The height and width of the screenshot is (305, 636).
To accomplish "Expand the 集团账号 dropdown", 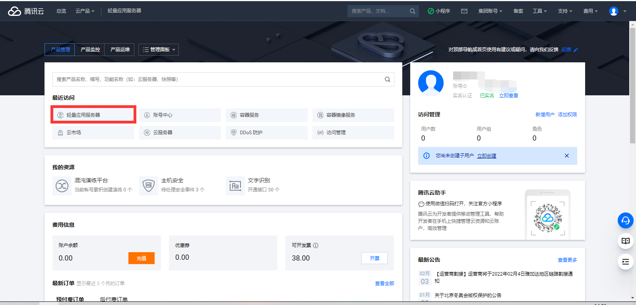I will [491, 11].
